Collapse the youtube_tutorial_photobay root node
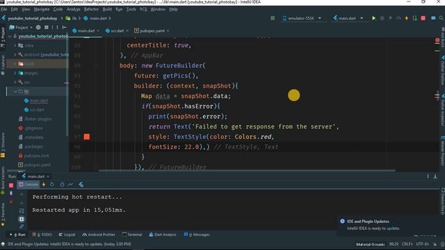The height and width of the screenshot is (250, 445). click(10, 36)
